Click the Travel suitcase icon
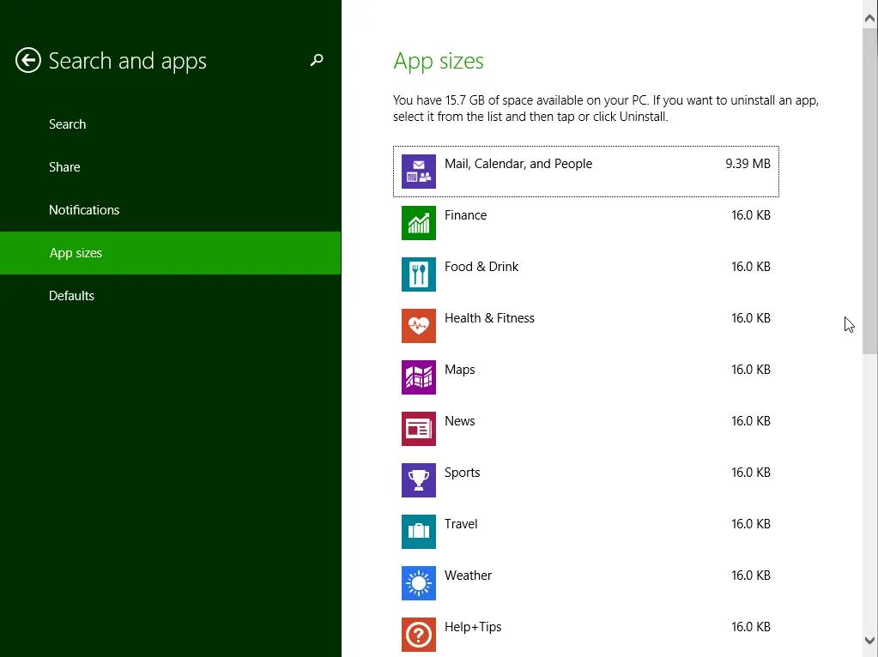Screen dimensions: 878x657 [x=418, y=532]
